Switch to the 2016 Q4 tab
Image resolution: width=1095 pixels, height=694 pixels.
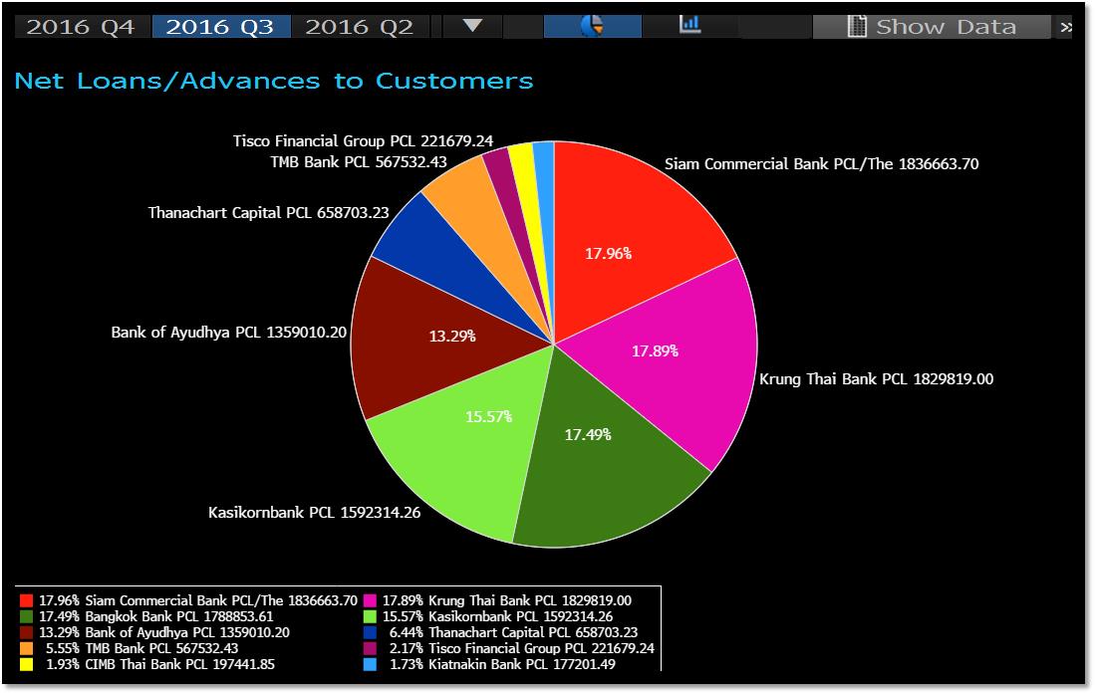(x=81, y=27)
